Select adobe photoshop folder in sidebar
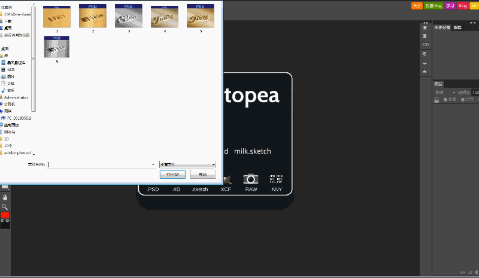The width and height of the screenshot is (479, 278). [16, 153]
